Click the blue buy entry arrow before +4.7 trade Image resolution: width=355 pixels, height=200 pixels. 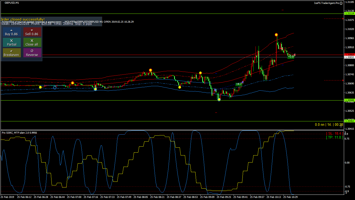click(x=215, y=90)
